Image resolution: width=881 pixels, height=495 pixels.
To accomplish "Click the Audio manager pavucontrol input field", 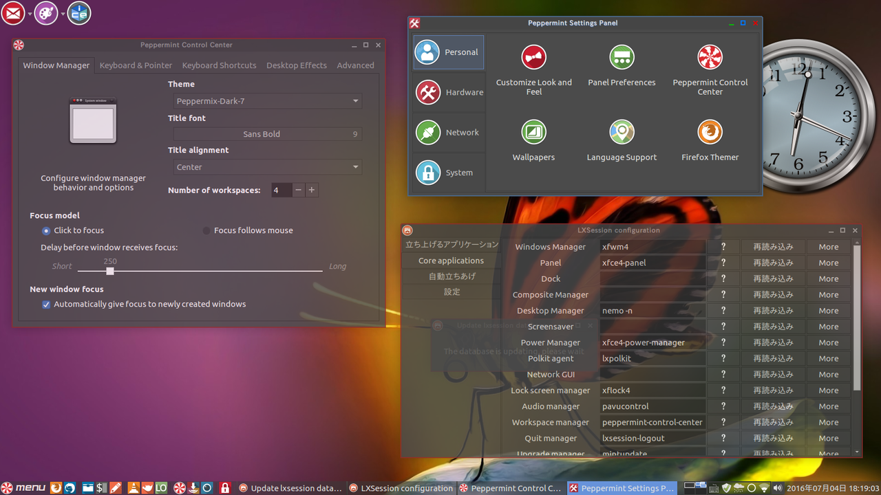I will pos(653,406).
